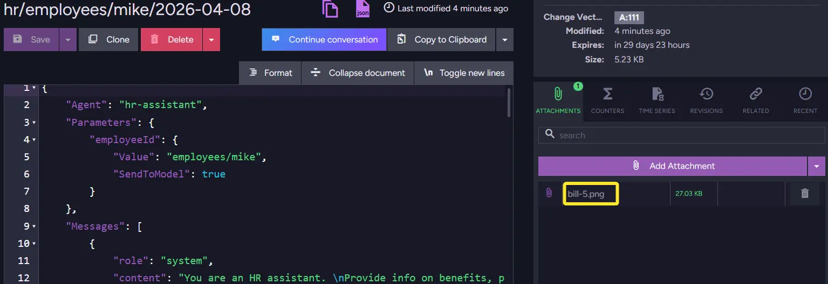Click the paperclip icon beside bill-5.png
Viewport: 828px width, 284px height.
[549, 193]
